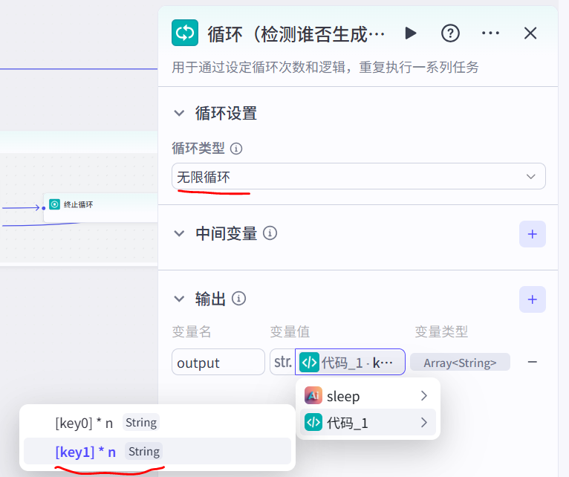This screenshot has width=569, height=477.
Task: Click the output variable name field
Action: (218, 362)
